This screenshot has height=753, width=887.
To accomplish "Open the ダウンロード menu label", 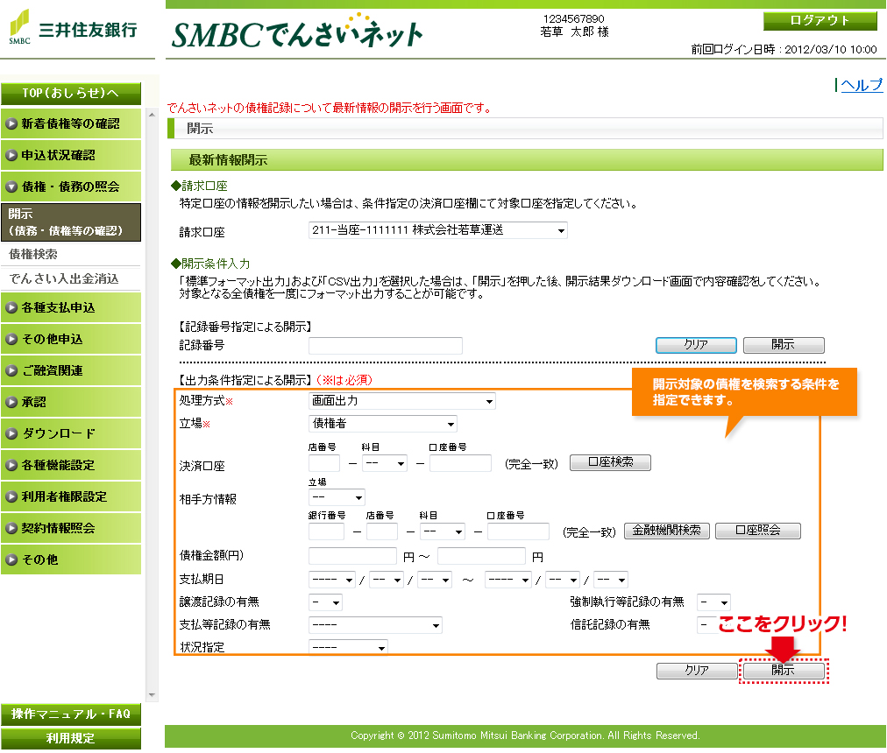I will coord(59,433).
